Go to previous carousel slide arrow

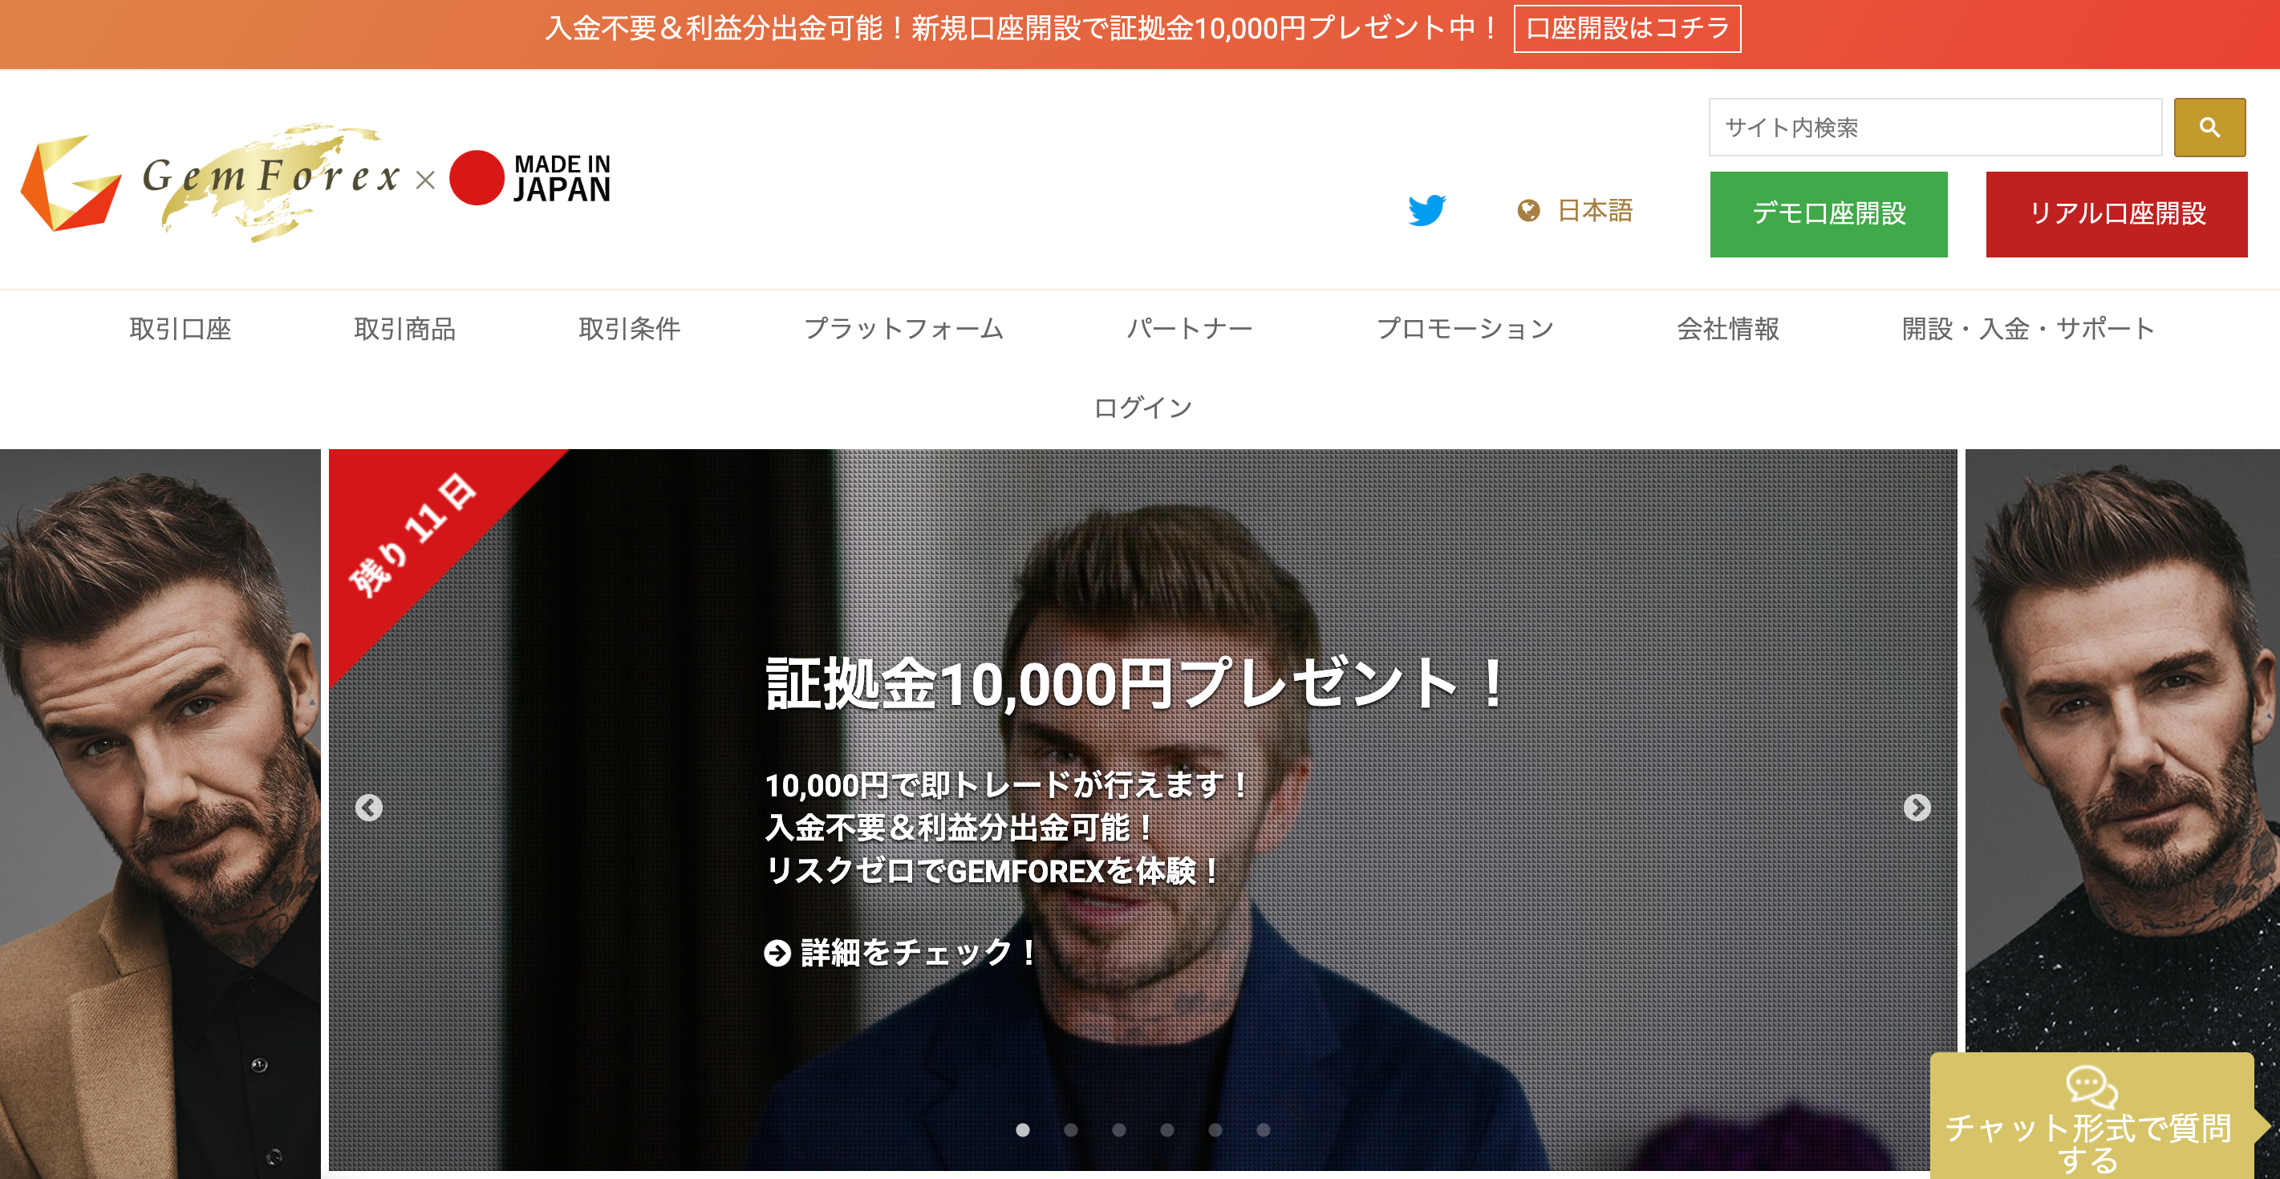point(369,807)
